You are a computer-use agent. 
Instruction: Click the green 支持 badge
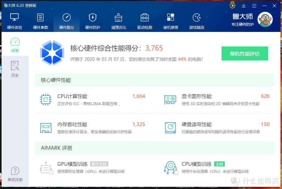pos(219,164)
